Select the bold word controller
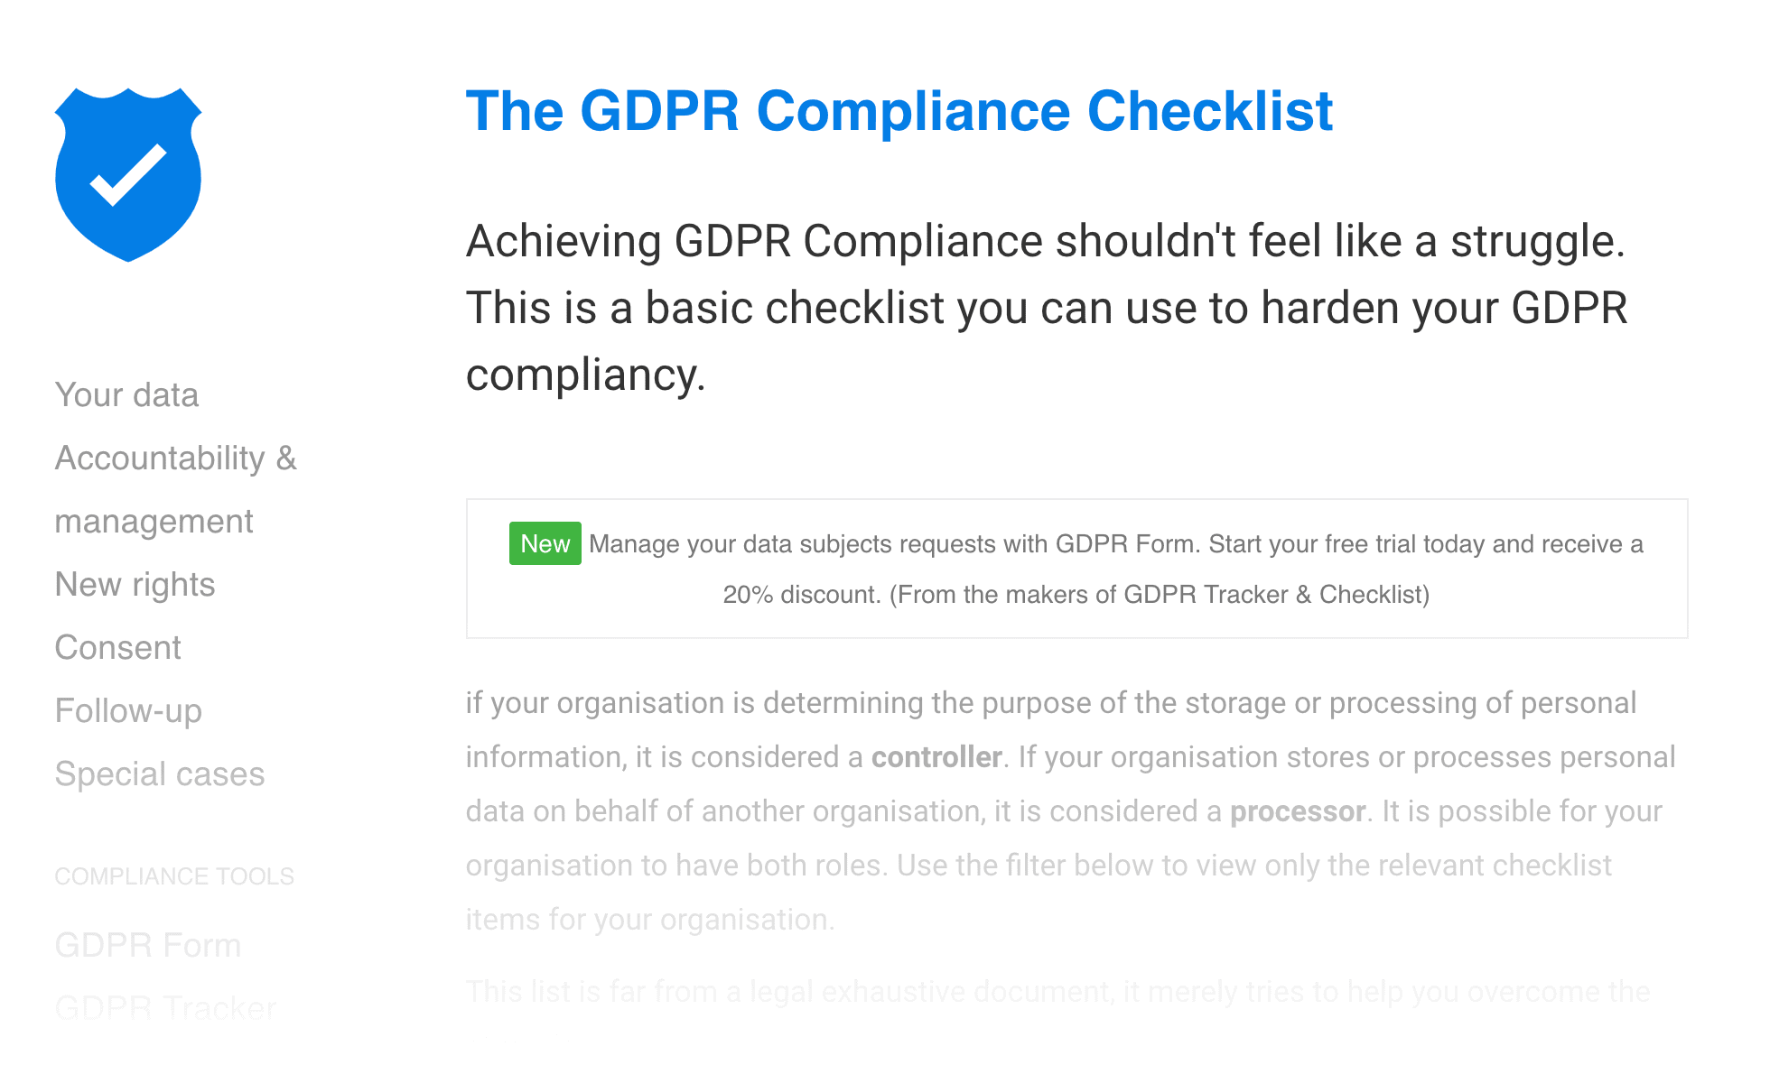1770x1065 pixels. pos(936,757)
